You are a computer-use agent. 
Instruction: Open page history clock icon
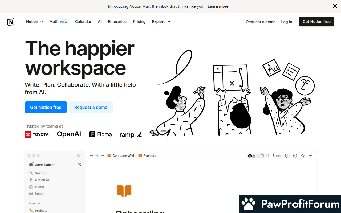[295, 156]
